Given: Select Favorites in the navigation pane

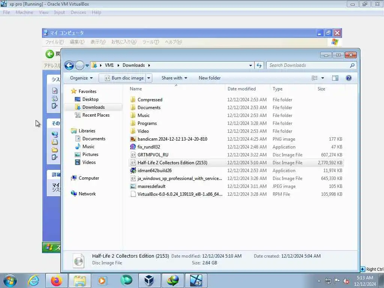Looking at the screenshot, I should [87, 91].
